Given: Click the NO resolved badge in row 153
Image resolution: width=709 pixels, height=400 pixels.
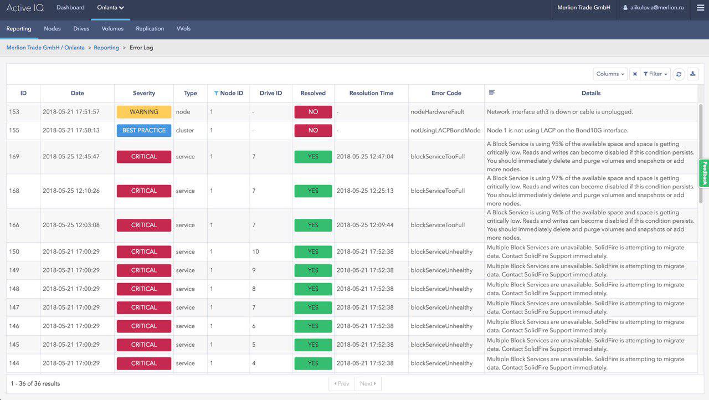Looking at the screenshot, I should pyautogui.click(x=313, y=112).
